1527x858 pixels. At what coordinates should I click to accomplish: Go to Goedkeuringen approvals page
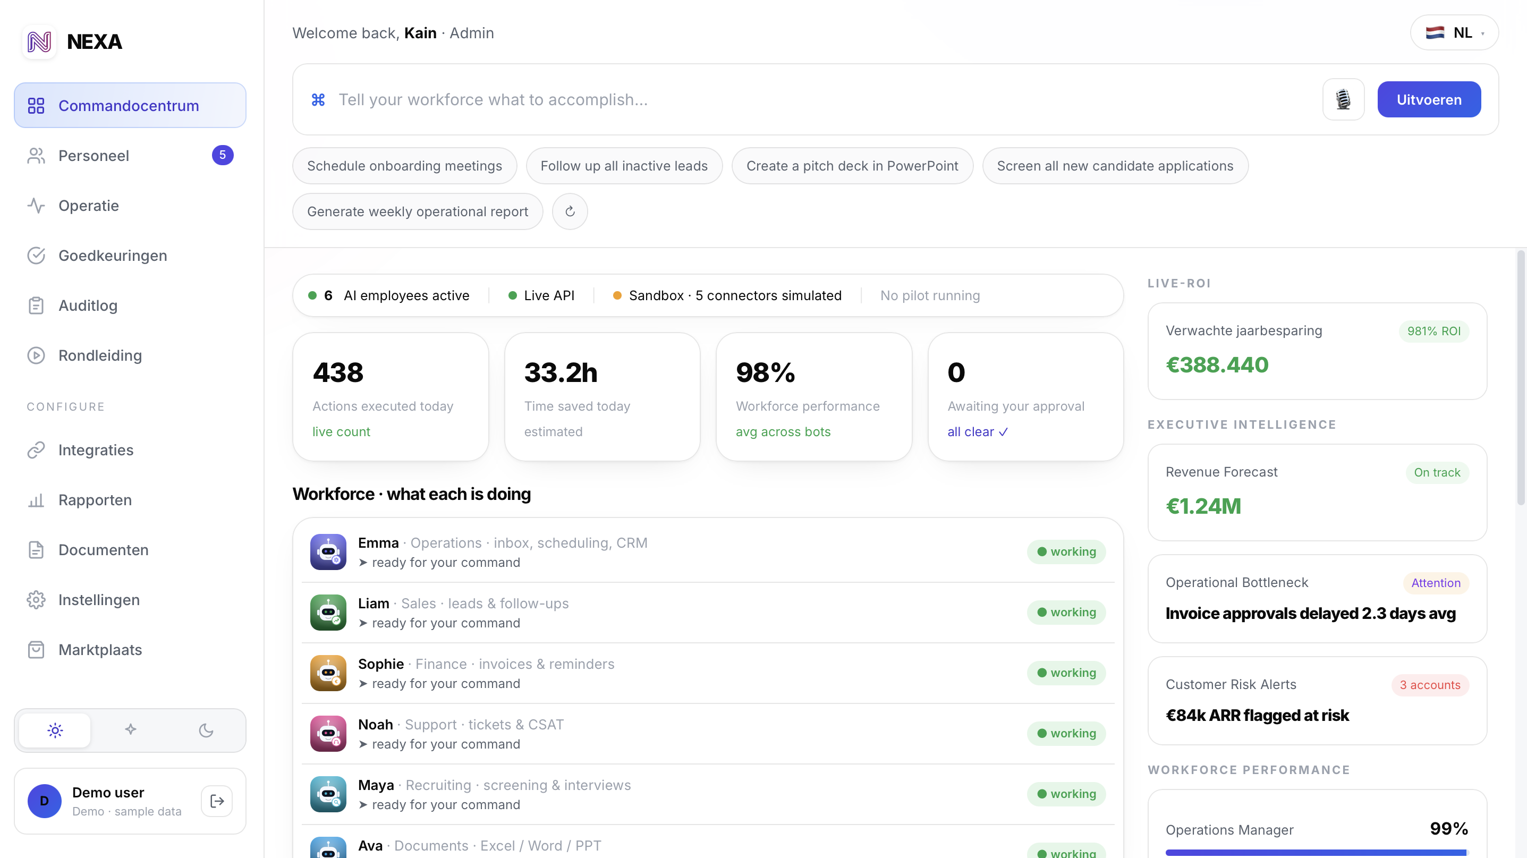click(x=130, y=256)
